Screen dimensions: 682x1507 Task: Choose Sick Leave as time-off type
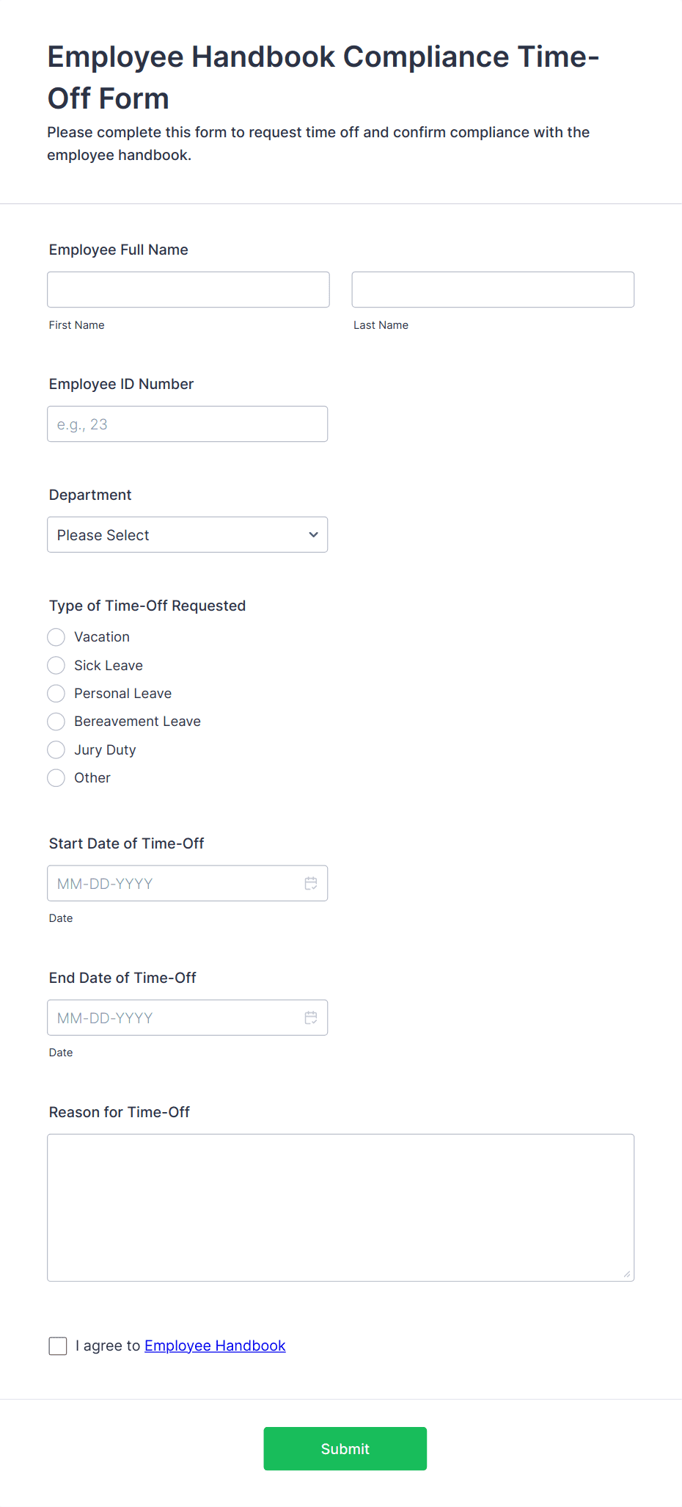[56, 665]
